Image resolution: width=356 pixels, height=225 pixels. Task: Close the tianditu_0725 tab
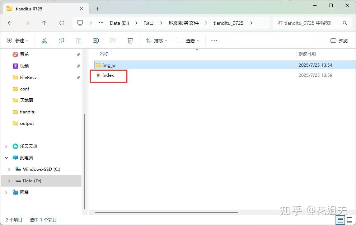[82, 9]
